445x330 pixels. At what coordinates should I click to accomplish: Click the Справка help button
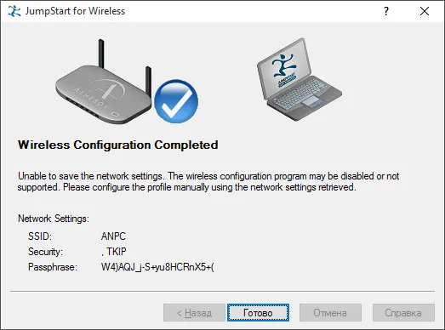403,313
